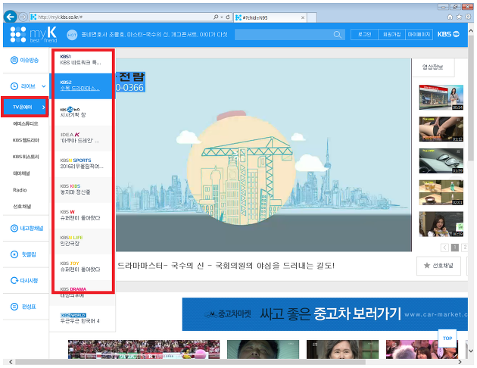Click the KBS logo in the header
This screenshot has width=477, height=368.
click(x=448, y=34)
